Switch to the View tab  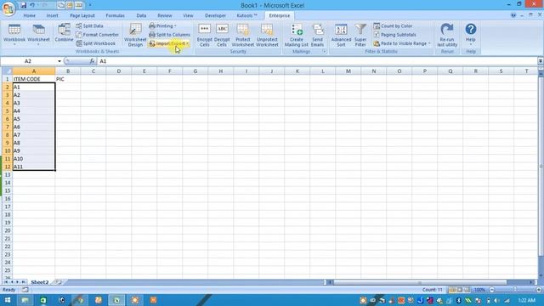188,15
